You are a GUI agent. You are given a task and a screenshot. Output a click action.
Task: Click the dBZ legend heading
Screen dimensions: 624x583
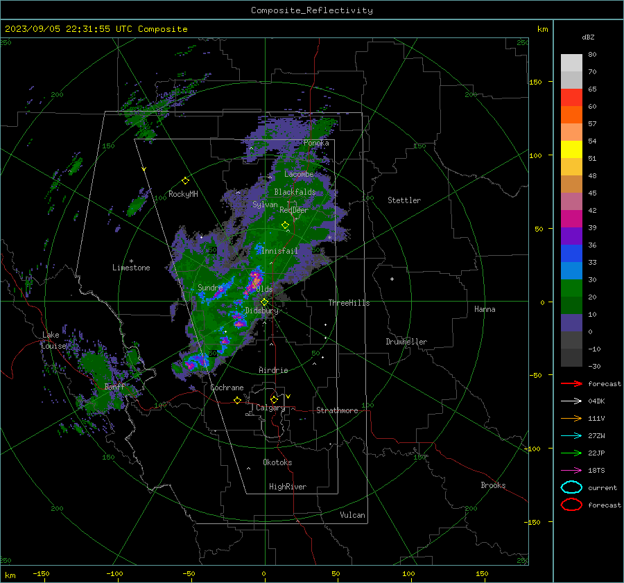(588, 37)
